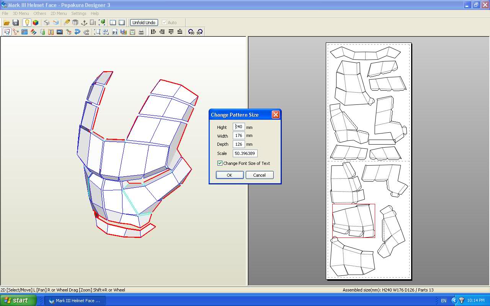Click the dashed square selection icon
Image resolution: width=490 pixels, height=306 pixels.
97,32
